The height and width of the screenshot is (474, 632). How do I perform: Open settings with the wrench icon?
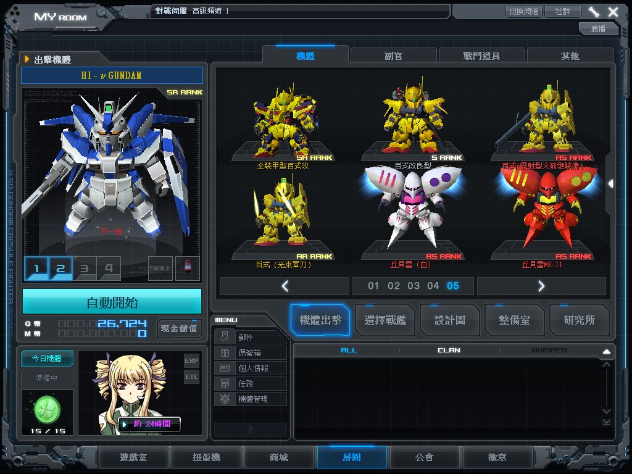pyautogui.click(x=594, y=12)
